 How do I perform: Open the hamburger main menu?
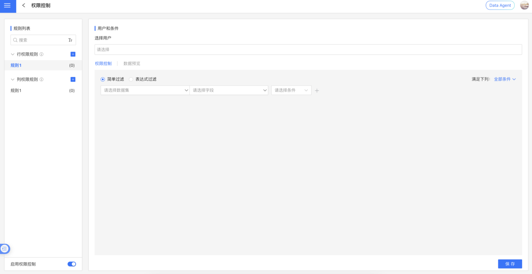click(7, 6)
